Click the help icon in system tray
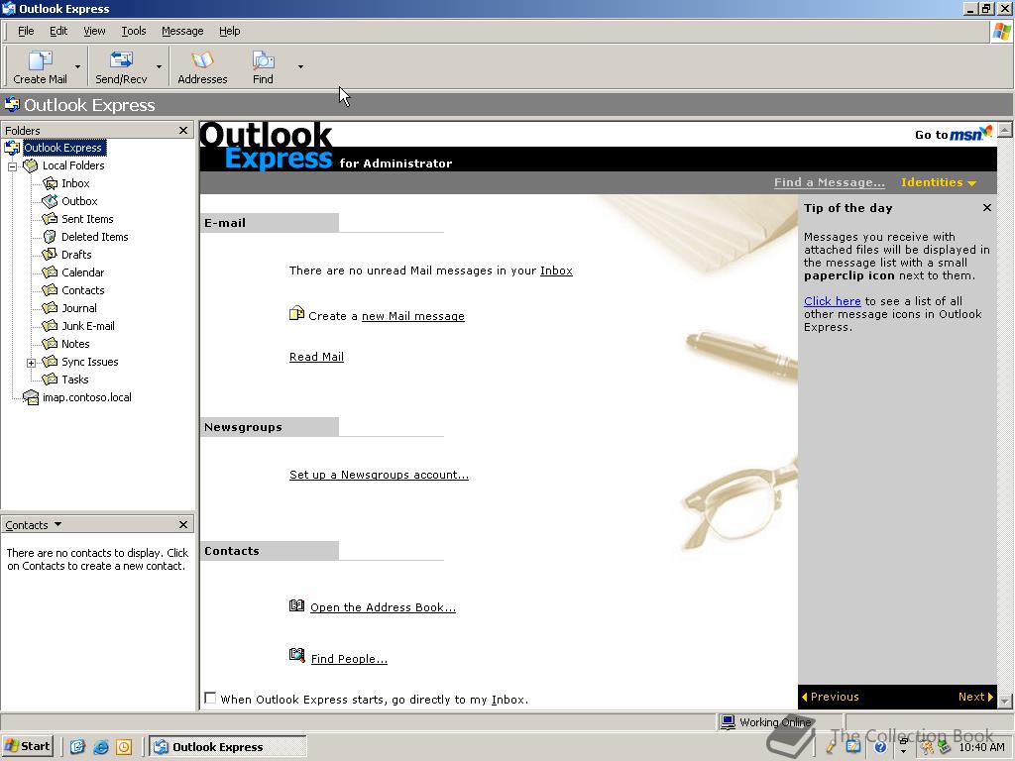Viewport: 1015px width, 761px height. (x=880, y=747)
